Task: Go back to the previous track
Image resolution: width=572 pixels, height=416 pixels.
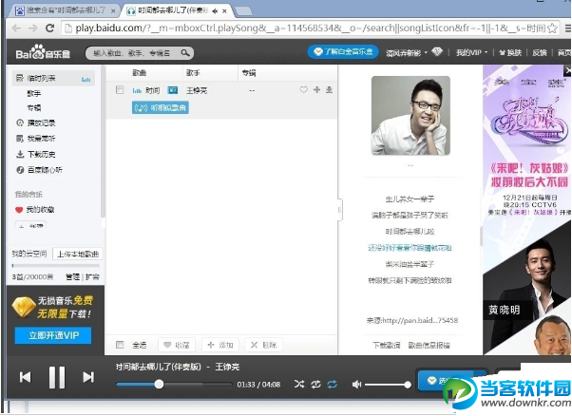Action: [x=25, y=377]
